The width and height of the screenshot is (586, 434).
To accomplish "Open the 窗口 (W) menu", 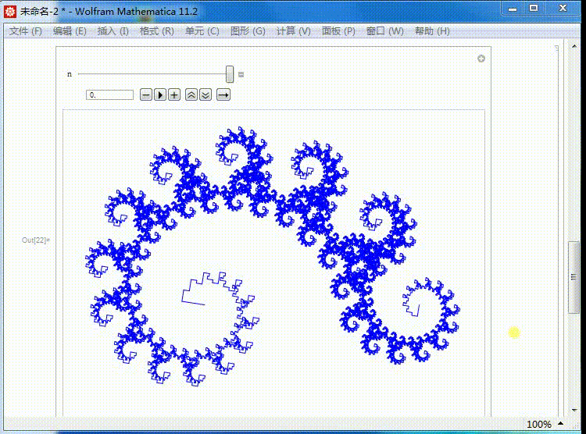I will pyautogui.click(x=385, y=31).
